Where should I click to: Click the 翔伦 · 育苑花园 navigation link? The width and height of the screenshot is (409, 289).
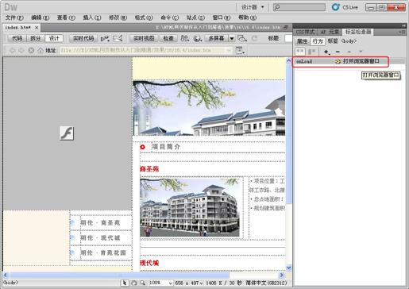click(103, 252)
